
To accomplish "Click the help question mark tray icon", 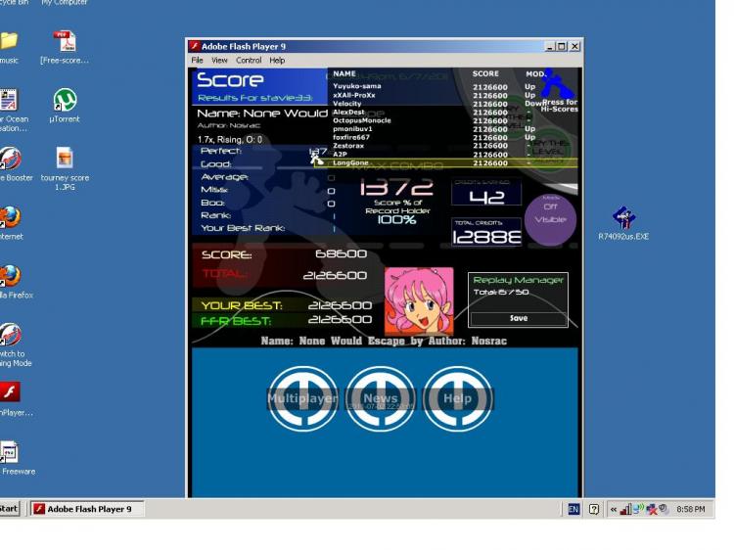I will pyautogui.click(x=594, y=509).
